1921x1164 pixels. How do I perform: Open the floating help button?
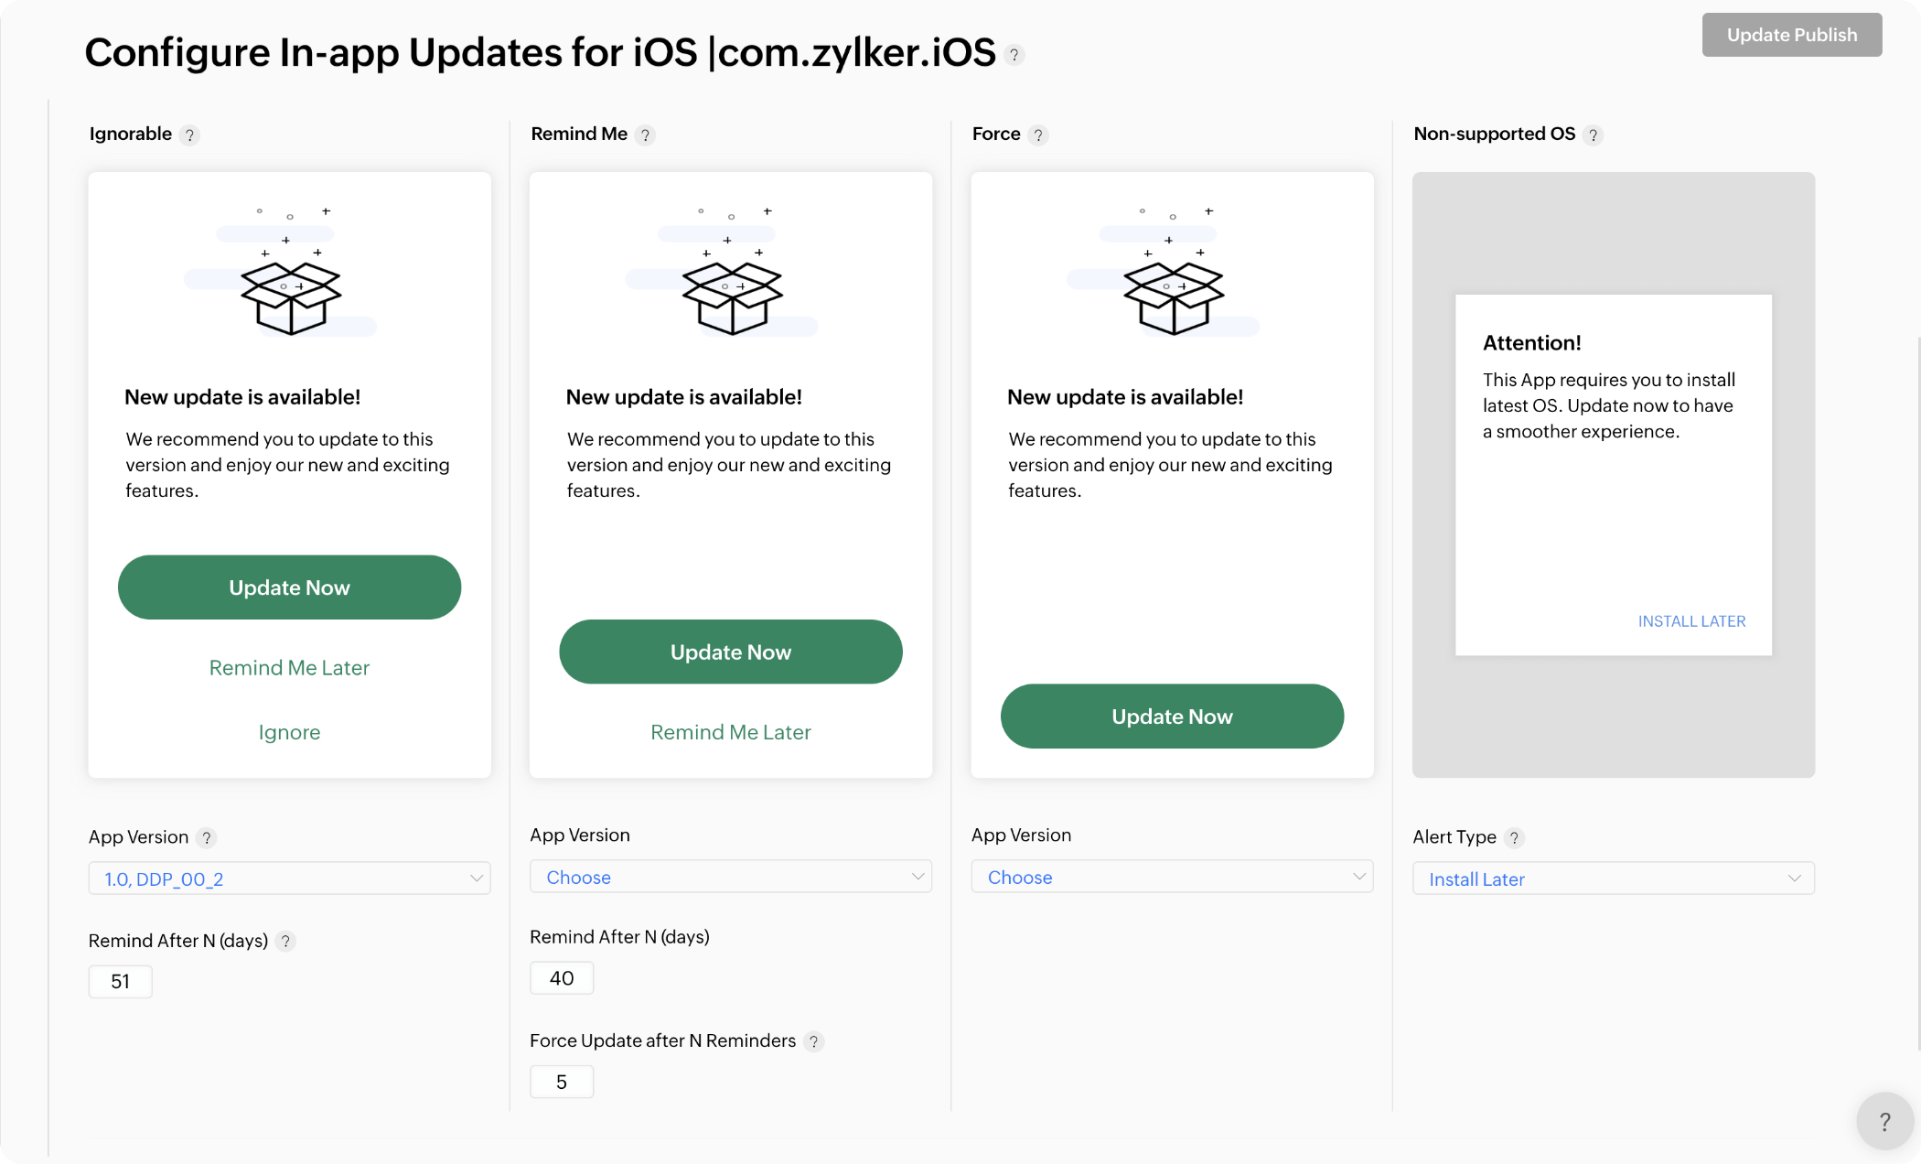pyautogui.click(x=1884, y=1121)
